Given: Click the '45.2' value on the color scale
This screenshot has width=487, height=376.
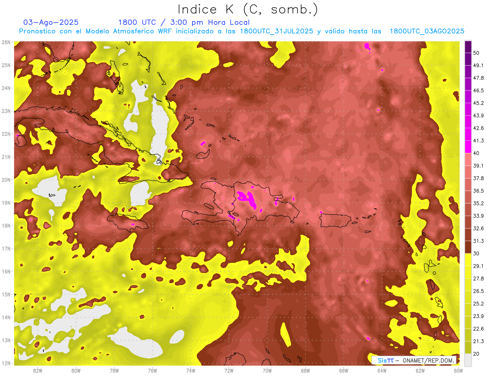Looking at the screenshot, I should point(478,103).
